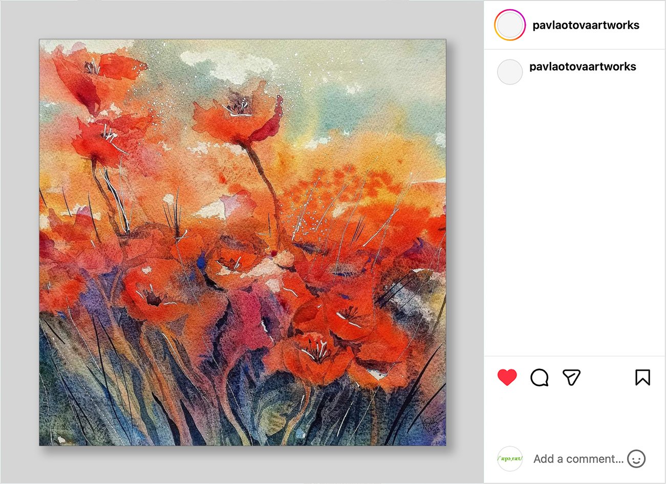Share the post with the paper plane icon
666x484 pixels.
point(571,378)
